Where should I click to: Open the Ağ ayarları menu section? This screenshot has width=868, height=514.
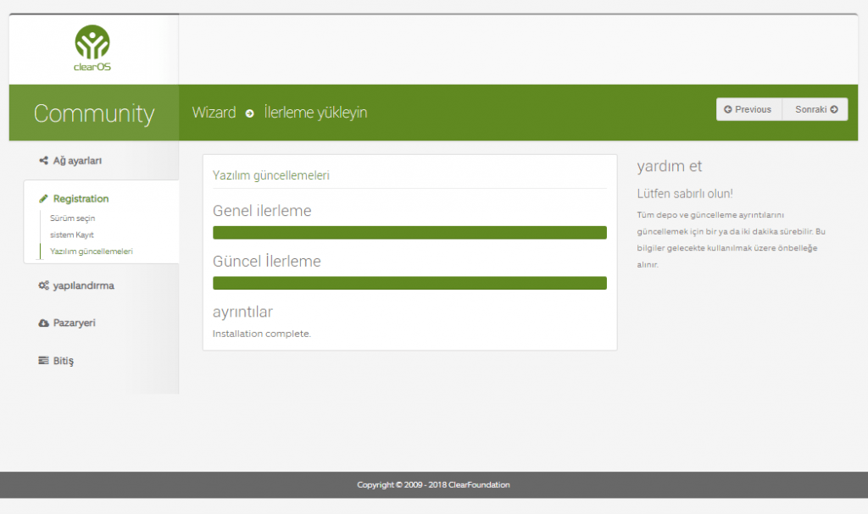coord(77,161)
